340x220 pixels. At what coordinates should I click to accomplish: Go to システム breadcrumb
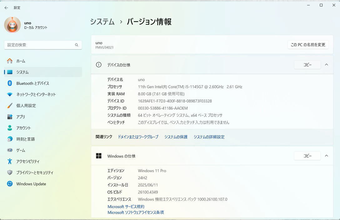coord(102,22)
